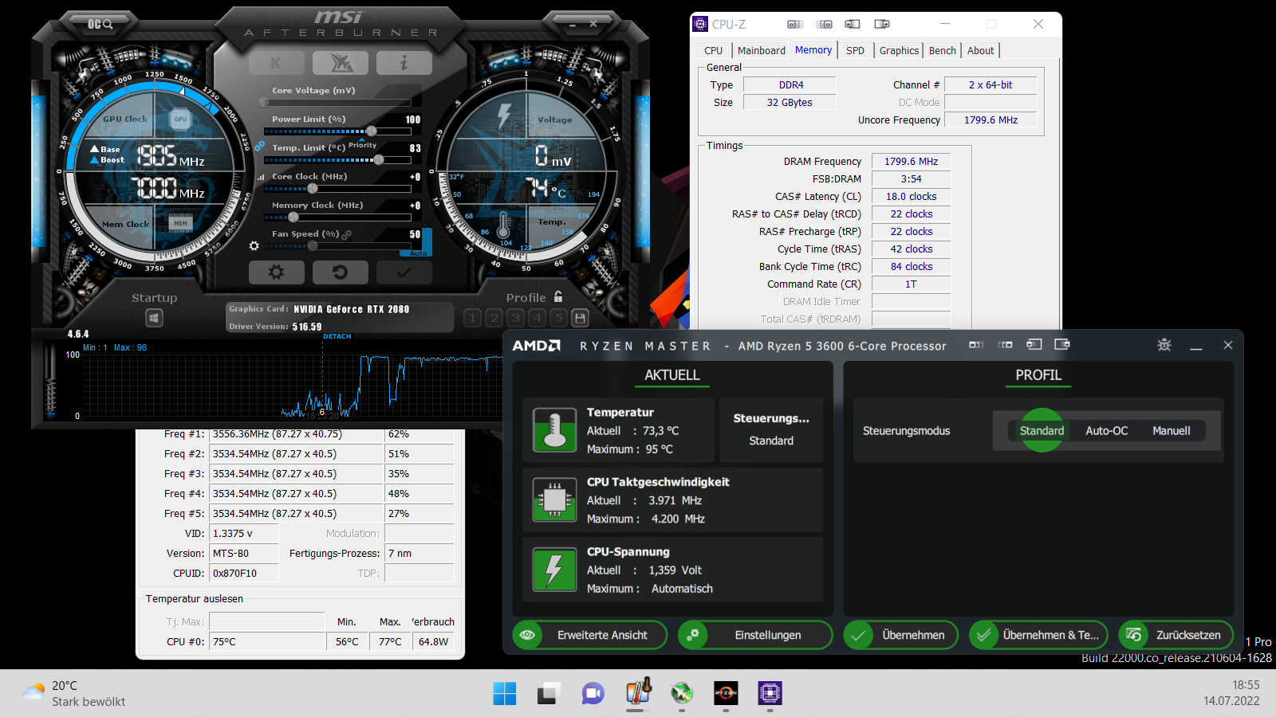Click the DETACH label under Afterburner
The height and width of the screenshot is (717, 1276).
337,336
